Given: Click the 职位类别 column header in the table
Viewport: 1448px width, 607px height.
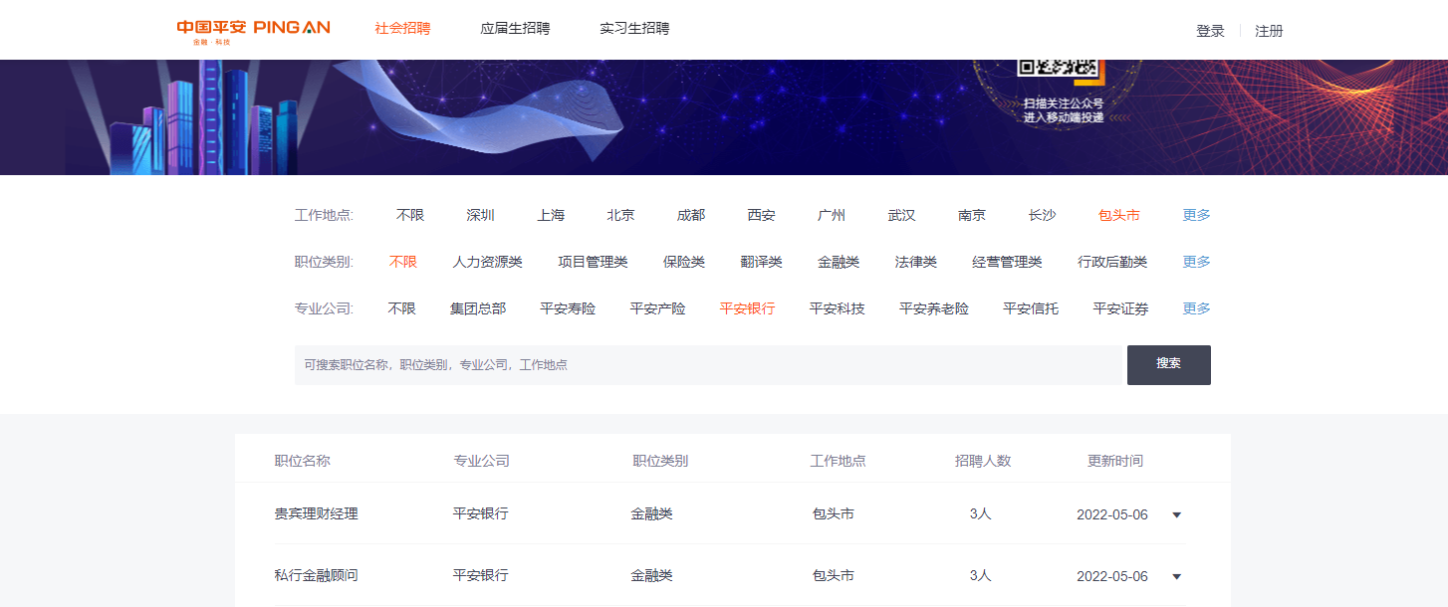Looking at the screenshot, I should (661, 461).
